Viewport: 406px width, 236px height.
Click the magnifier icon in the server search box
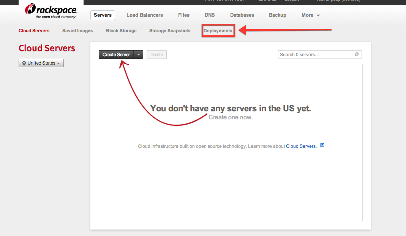pyautogui.click(x=357, y=54)
